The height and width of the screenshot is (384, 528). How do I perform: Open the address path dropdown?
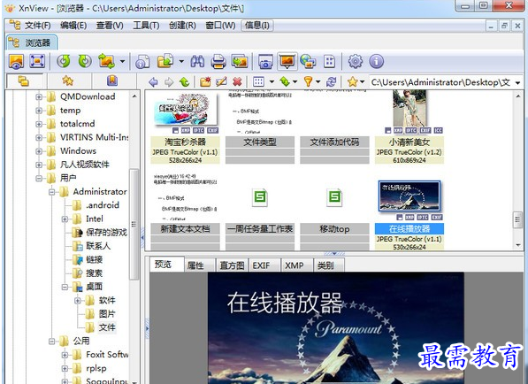tap(517, 82)
